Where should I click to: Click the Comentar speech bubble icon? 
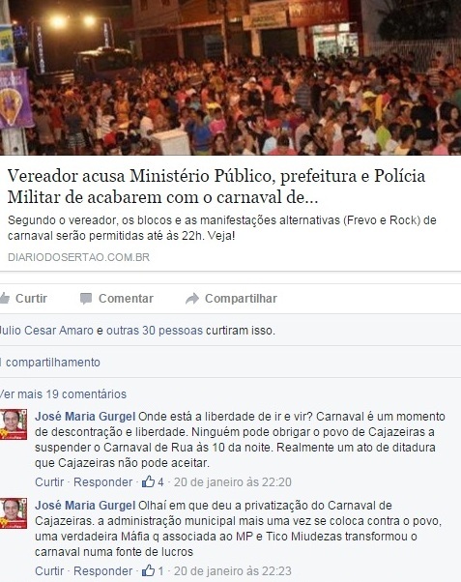[x=86, y=299]
